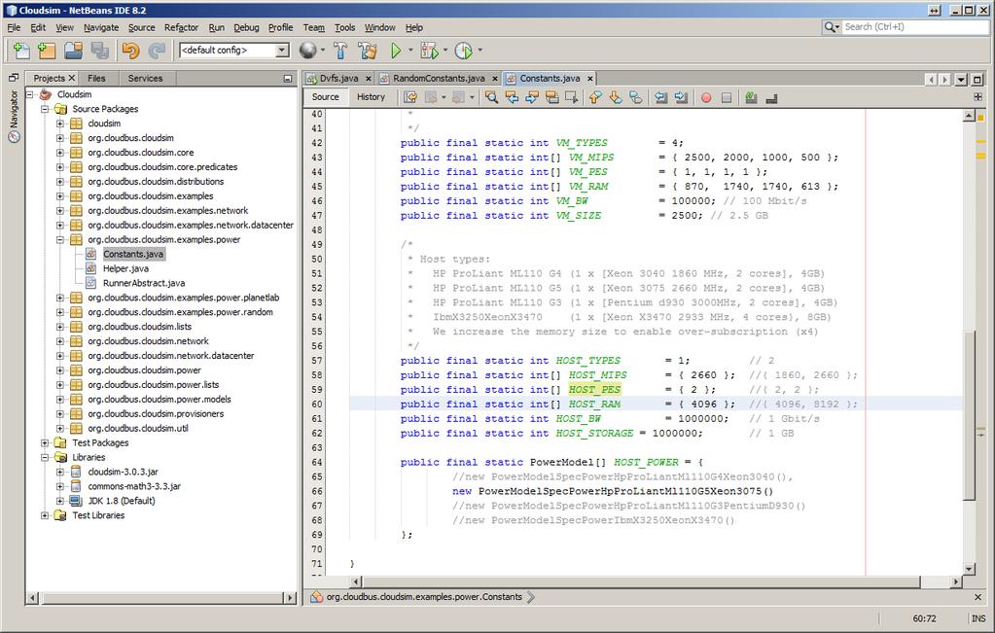Expand the Test Packages node
The image size is (995, 633).
pyautogui.click(x=45, y=443)
